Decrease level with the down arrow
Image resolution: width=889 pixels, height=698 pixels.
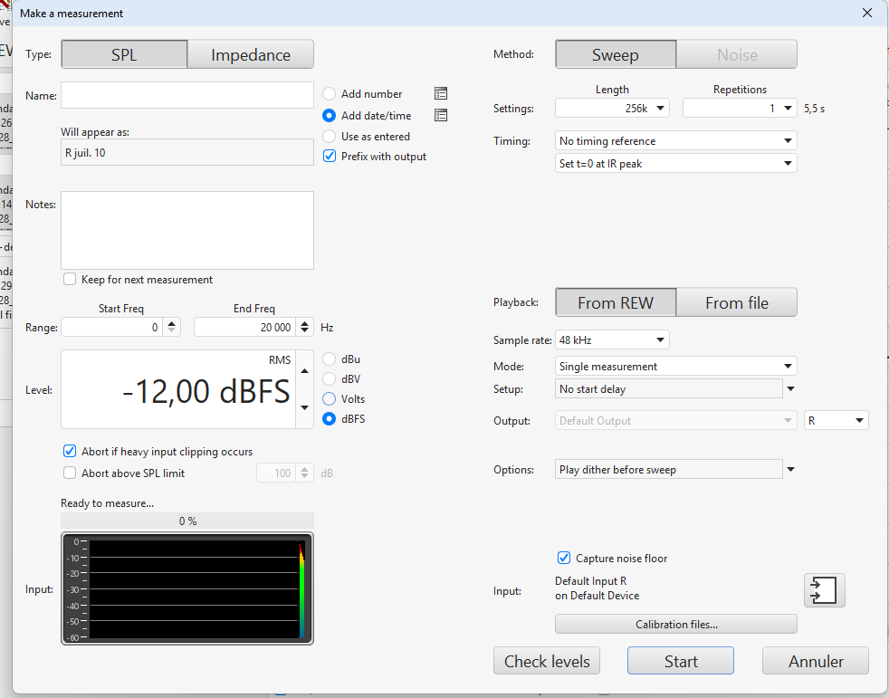[304, 407]
